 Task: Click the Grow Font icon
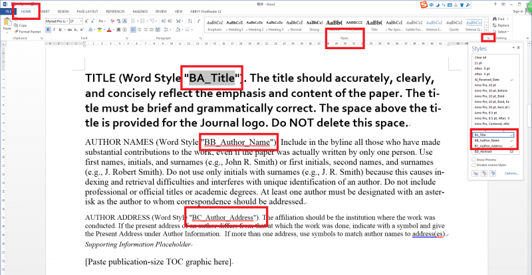pos(86,21)
